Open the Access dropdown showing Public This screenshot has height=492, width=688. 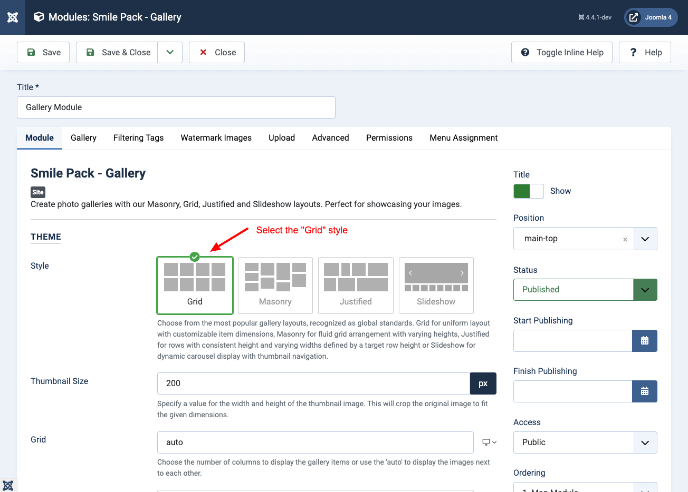coord(585,442)
